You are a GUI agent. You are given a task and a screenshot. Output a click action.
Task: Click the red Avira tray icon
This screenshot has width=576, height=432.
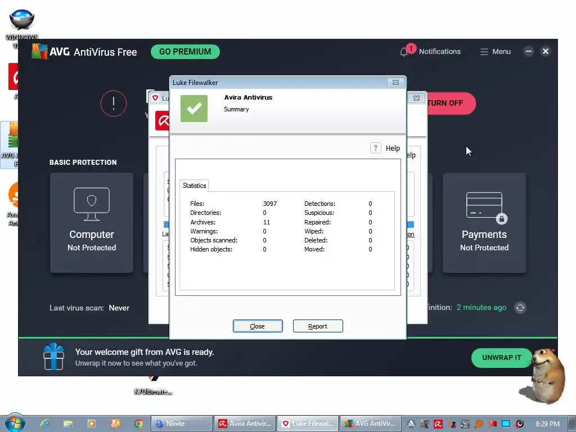[438, 424]
